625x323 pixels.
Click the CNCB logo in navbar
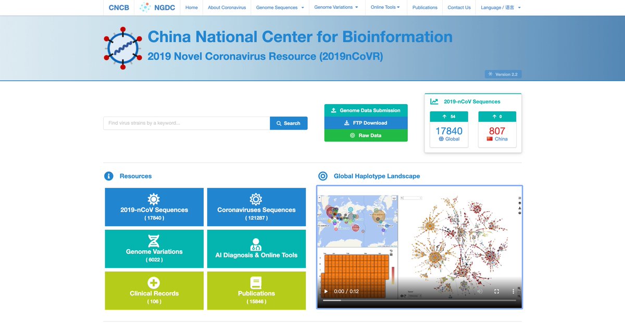tap(119, 7)
